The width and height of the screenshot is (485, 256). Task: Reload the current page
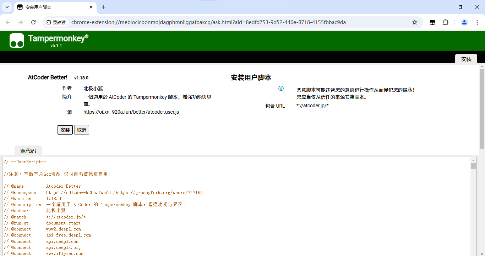[x=33, y=22]
